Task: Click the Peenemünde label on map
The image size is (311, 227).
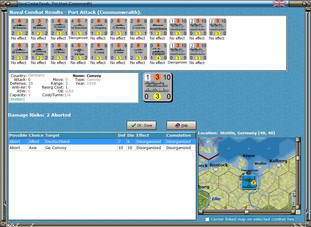Action: coord(250,170)
